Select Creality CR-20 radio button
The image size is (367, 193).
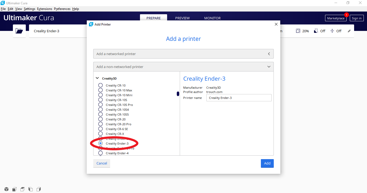tap(100, 119)
